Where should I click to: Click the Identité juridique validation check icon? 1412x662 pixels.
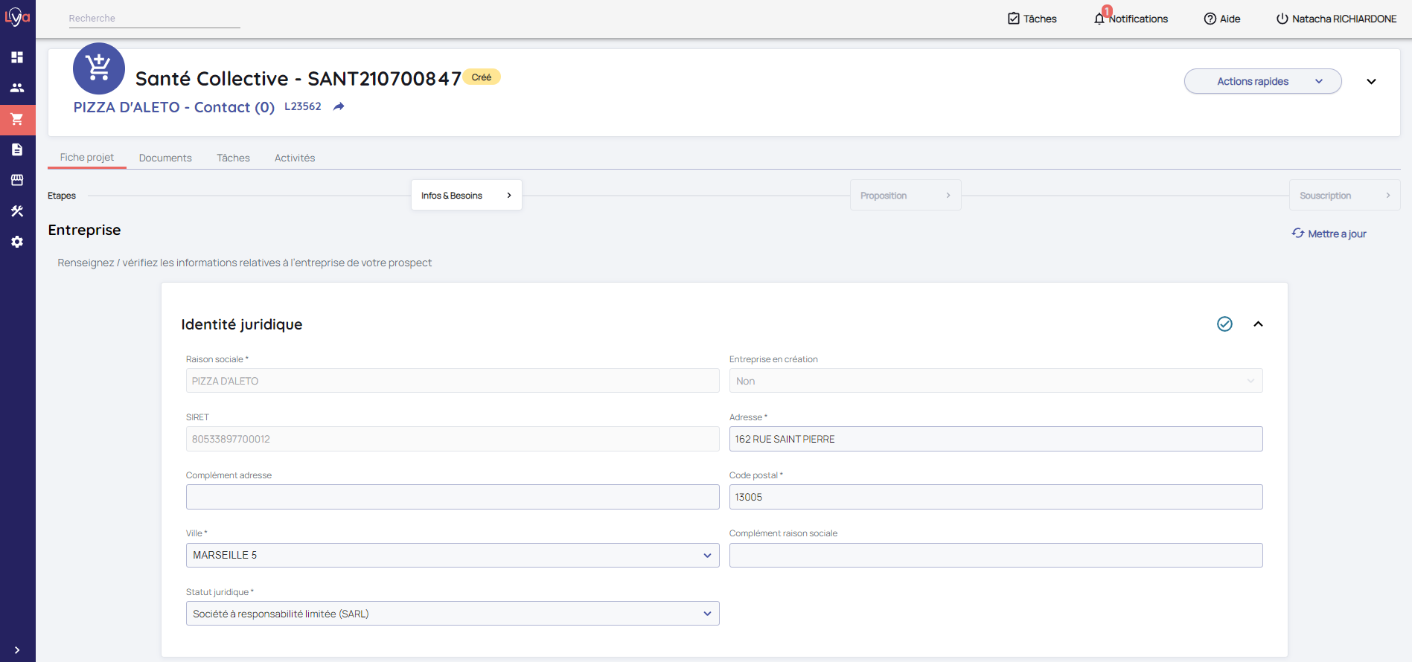pos(1224,324)
